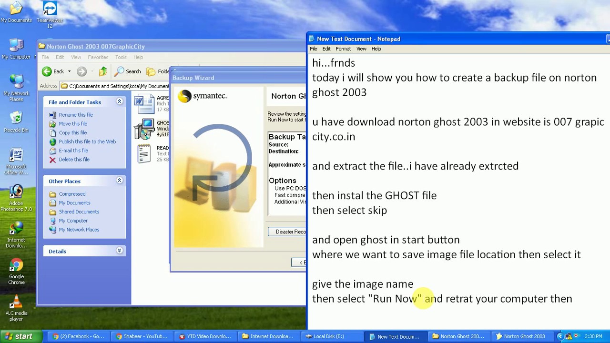Collapse the Other Places panel
This screenshot has height=343, width=610.
pyautogui.click(x=119, y=180)
